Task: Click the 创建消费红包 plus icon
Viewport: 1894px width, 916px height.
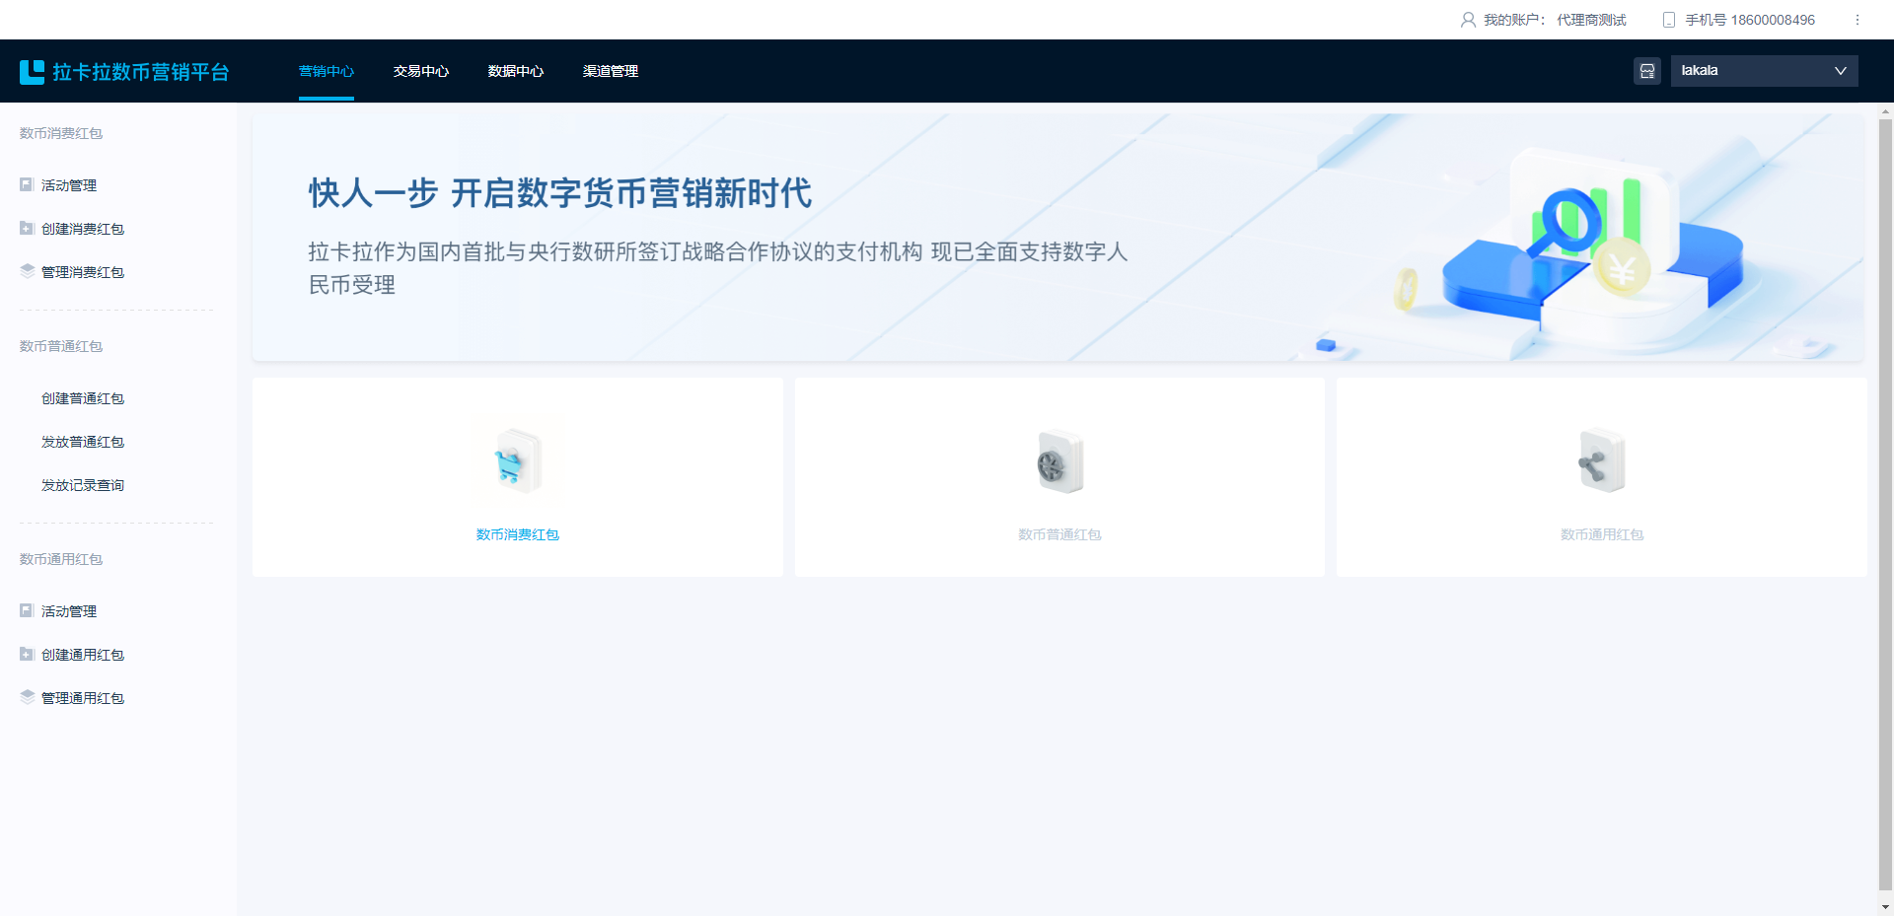Action: point(27,228)
